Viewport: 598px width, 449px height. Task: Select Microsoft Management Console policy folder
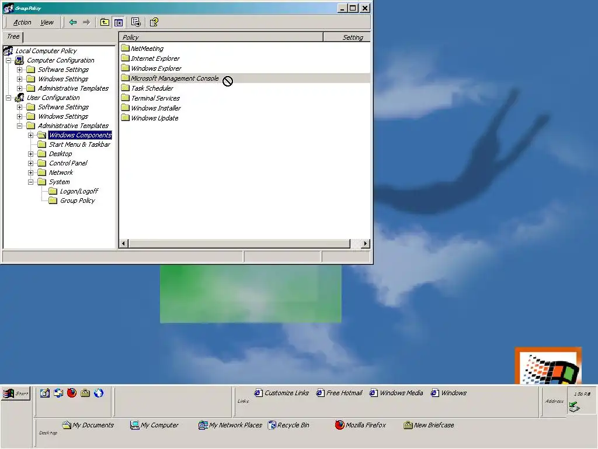pos(175,78)
